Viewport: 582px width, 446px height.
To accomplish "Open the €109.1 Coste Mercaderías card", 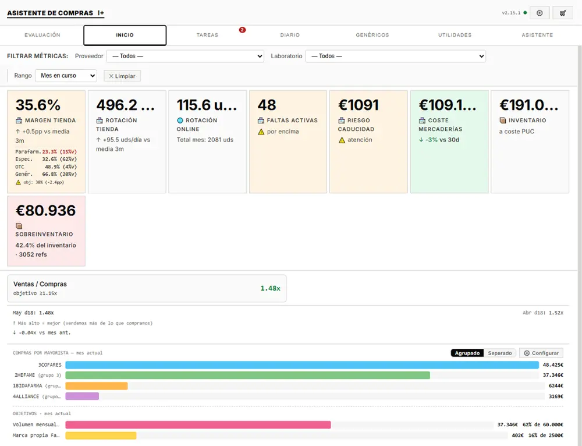I will click(449, 141).
